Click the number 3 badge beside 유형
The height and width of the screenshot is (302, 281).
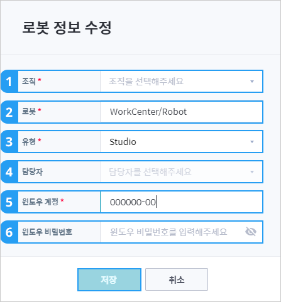tap(9, 142)
